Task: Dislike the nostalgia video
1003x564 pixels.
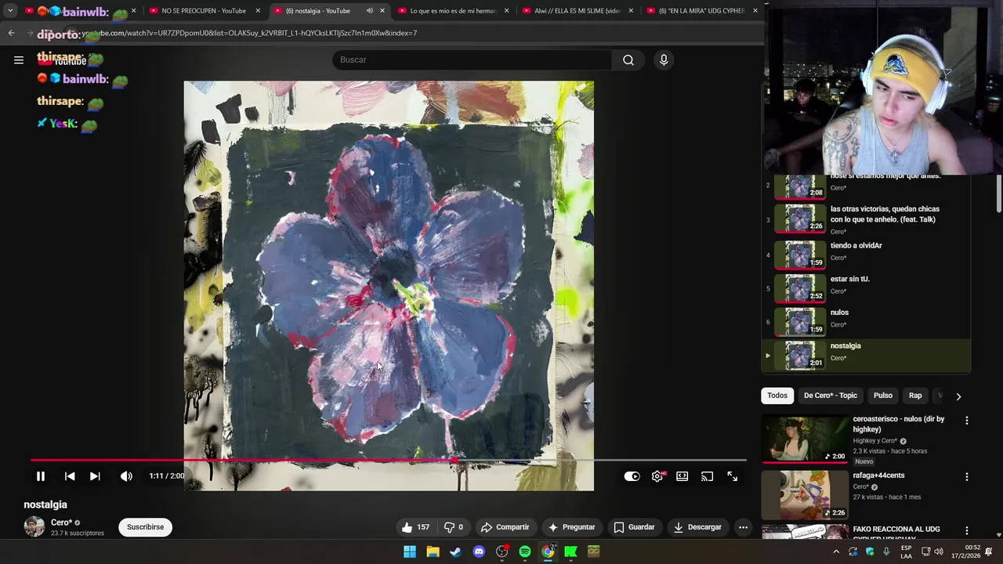Action: click(x=453, y=527)
